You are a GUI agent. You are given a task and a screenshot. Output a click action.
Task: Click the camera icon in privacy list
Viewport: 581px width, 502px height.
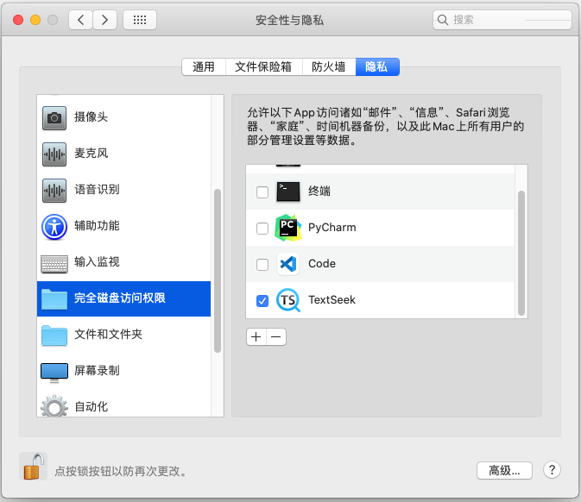tap(54, 117)
